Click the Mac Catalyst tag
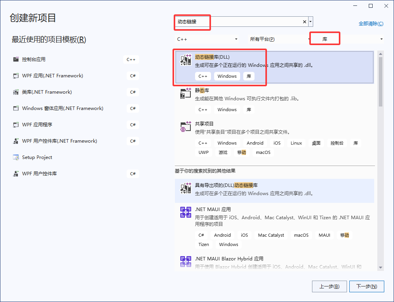The width and height of the screenshot is (394, 302). pos(271,235)
